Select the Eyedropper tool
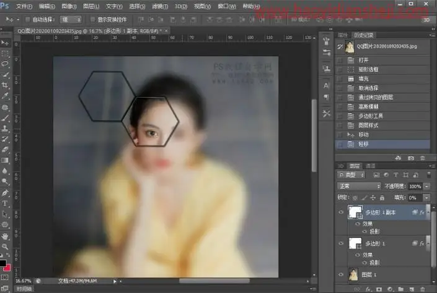437x293 pixels. [5, 96]
